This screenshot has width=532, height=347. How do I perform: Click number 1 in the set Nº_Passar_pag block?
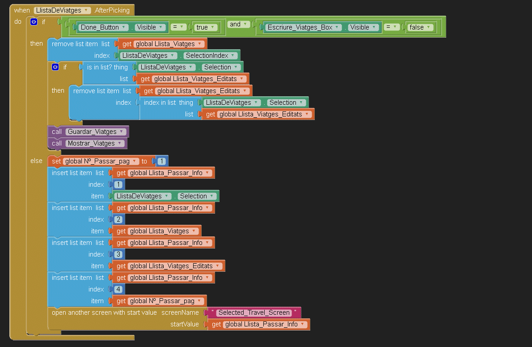[162, 161]
